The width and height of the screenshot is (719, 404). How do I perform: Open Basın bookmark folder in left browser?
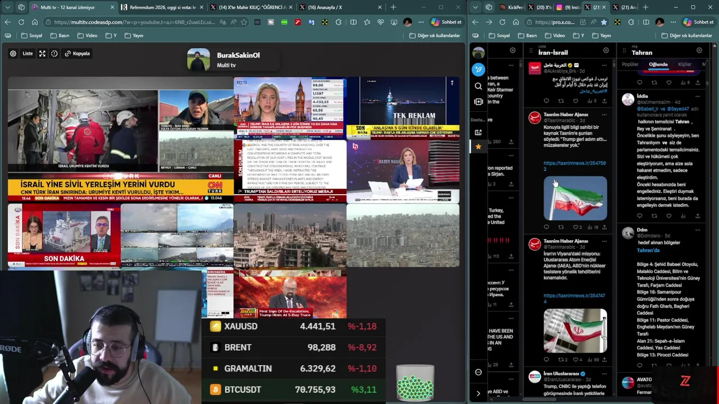pos(60,35)
